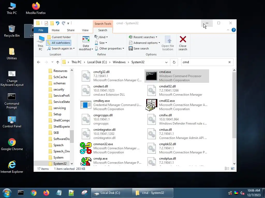Screen dimensions: 265x198
Task: Select the Search ribbon tab
Action: (x=103, y=30)
